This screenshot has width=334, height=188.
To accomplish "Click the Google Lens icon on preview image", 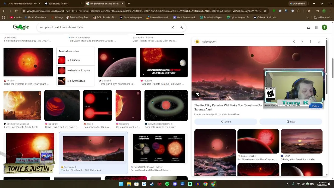I will 197,95.
